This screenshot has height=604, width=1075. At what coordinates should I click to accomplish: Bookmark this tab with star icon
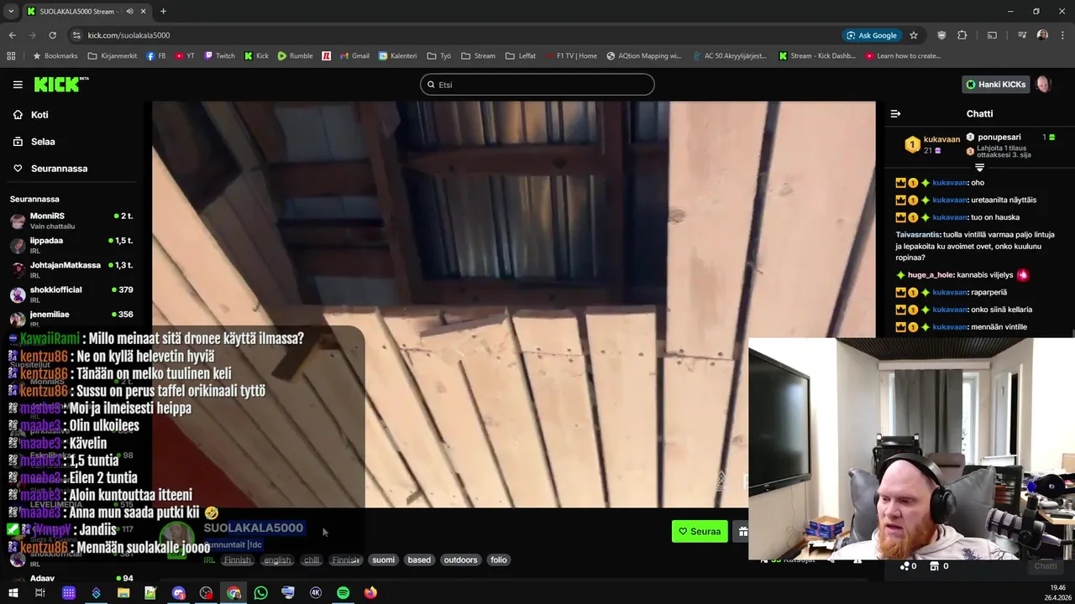[914, 35]
